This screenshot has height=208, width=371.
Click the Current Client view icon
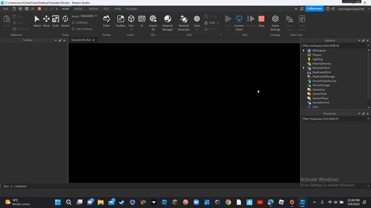click(x=239, y=18)
